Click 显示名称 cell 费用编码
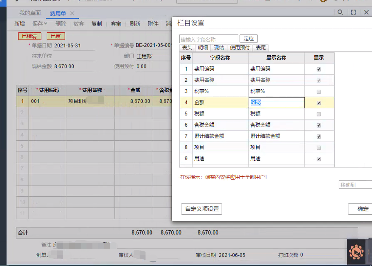Screen dimensions: 372x266 tap(276, 69)
